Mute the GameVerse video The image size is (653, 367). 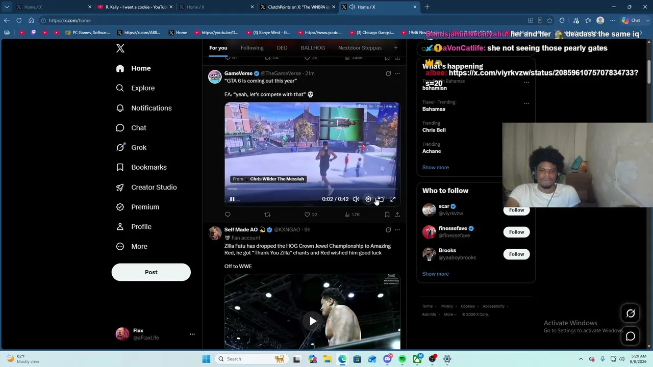point(356,199)
